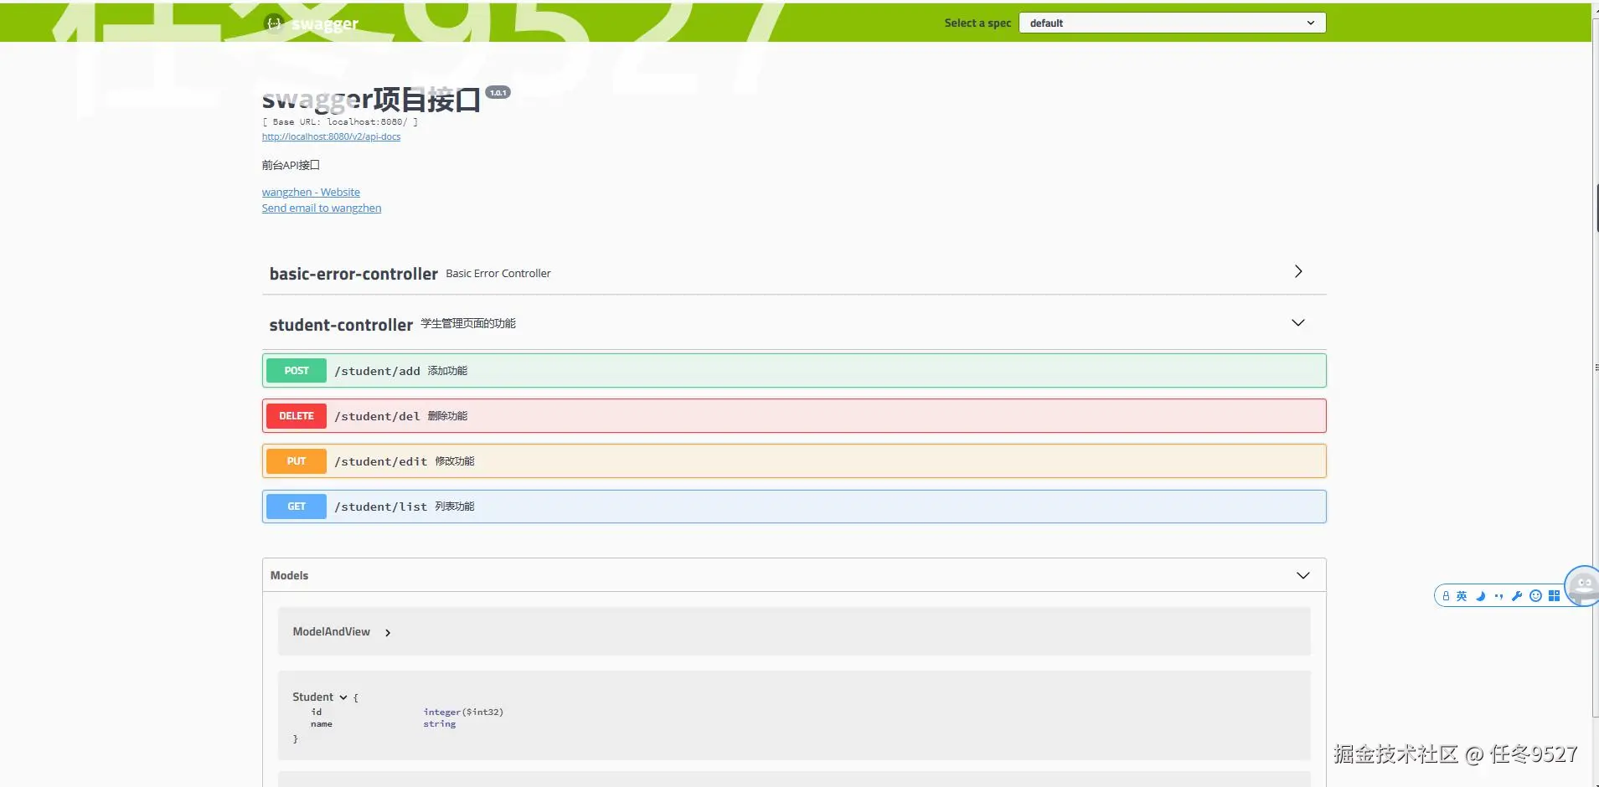Viewport: 1599px width, 787px height.
Task: Click the grid toolbox icon in the IME bar
Action: [1554, 596]
